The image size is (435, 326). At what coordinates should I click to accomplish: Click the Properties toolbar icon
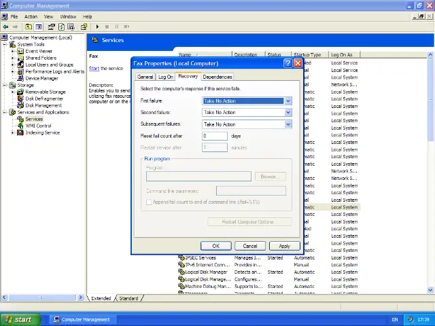tap(52, 27)
